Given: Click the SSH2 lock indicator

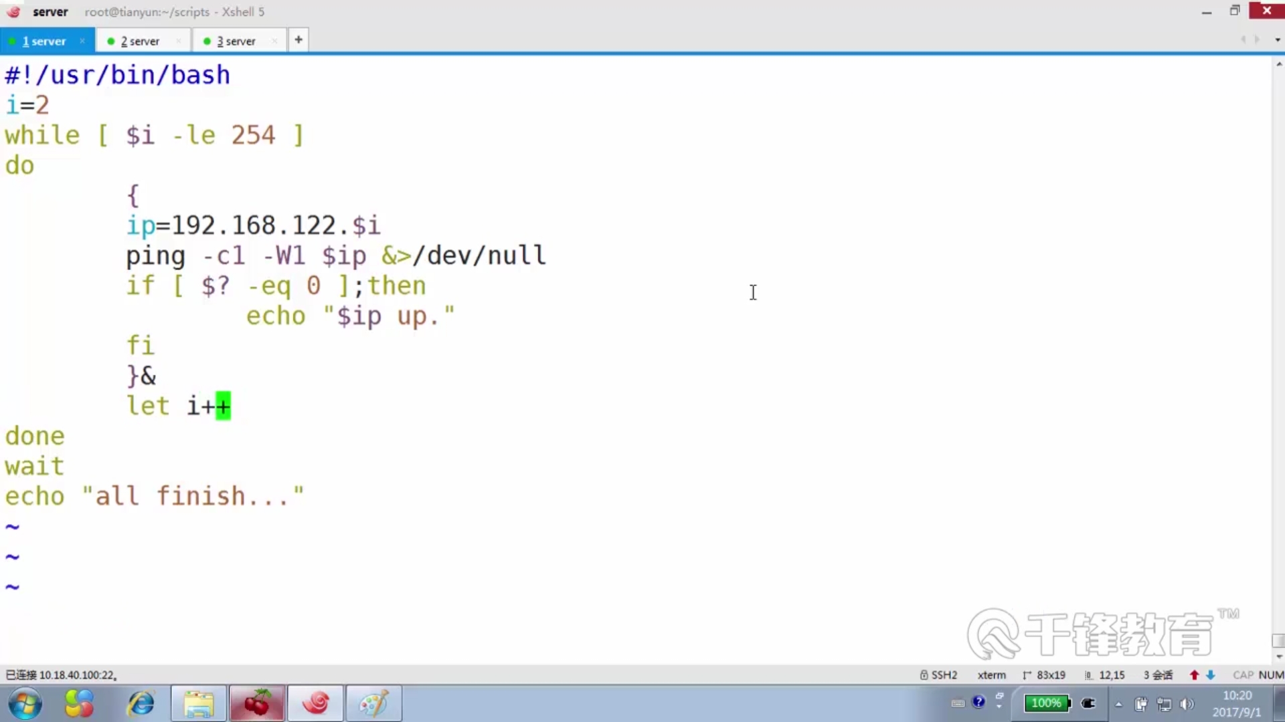Looking at the screenshot, I should 938,675.
